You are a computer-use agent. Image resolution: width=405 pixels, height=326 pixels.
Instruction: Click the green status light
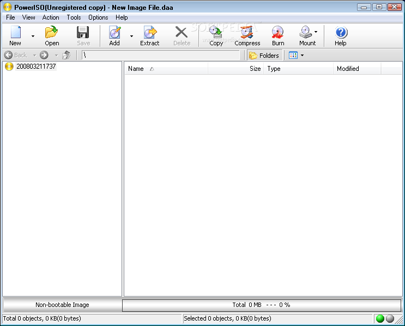pos(380,318)
